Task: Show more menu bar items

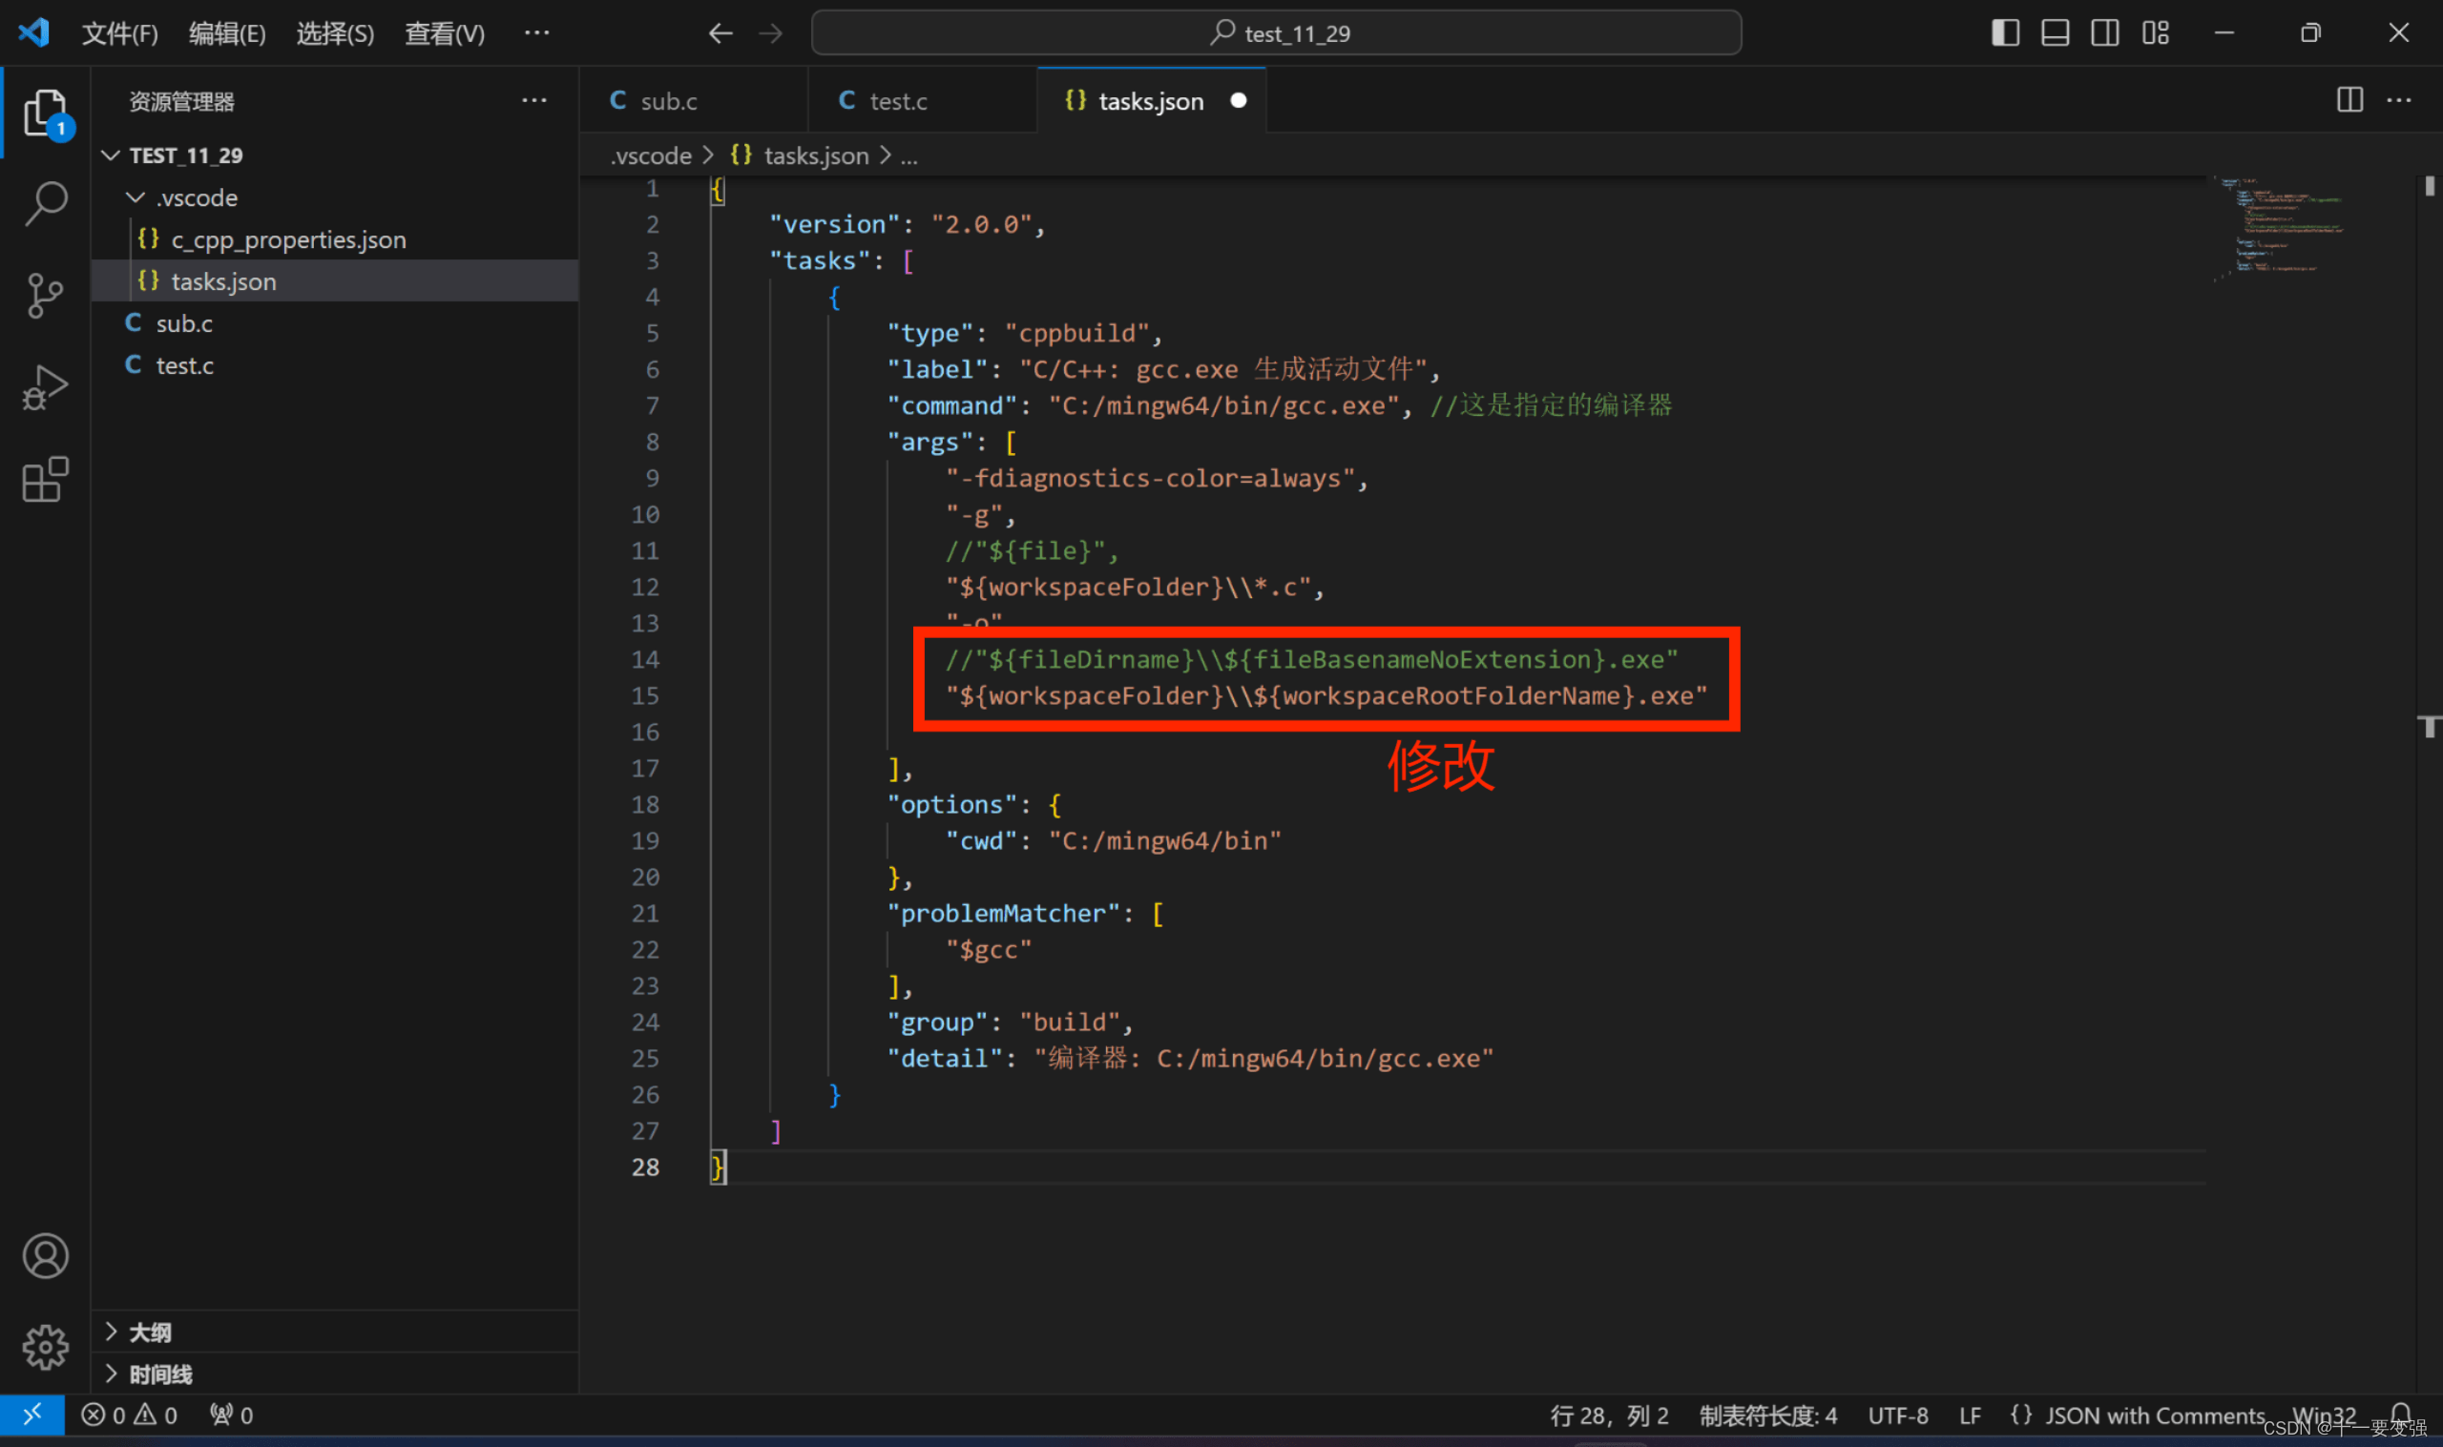Action: (x=536, y=33)
